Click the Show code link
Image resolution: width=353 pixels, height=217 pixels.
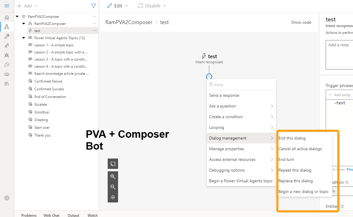pos(301,22)
